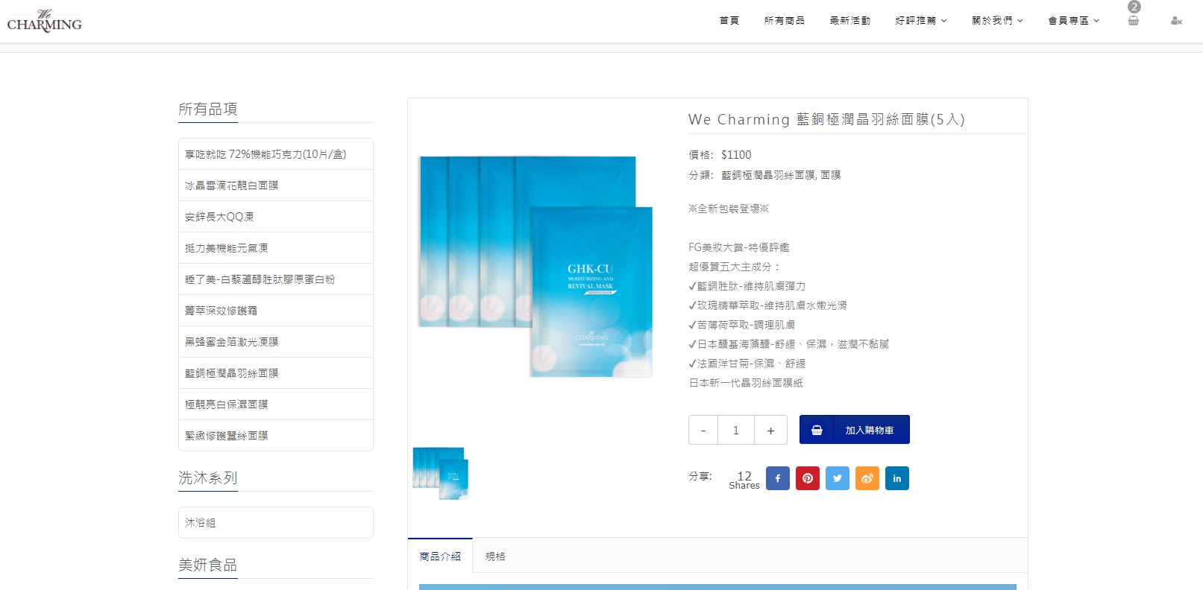Click the 所有品項 sidebar heading
1203x590 pixels.
[x=208, y=109]
